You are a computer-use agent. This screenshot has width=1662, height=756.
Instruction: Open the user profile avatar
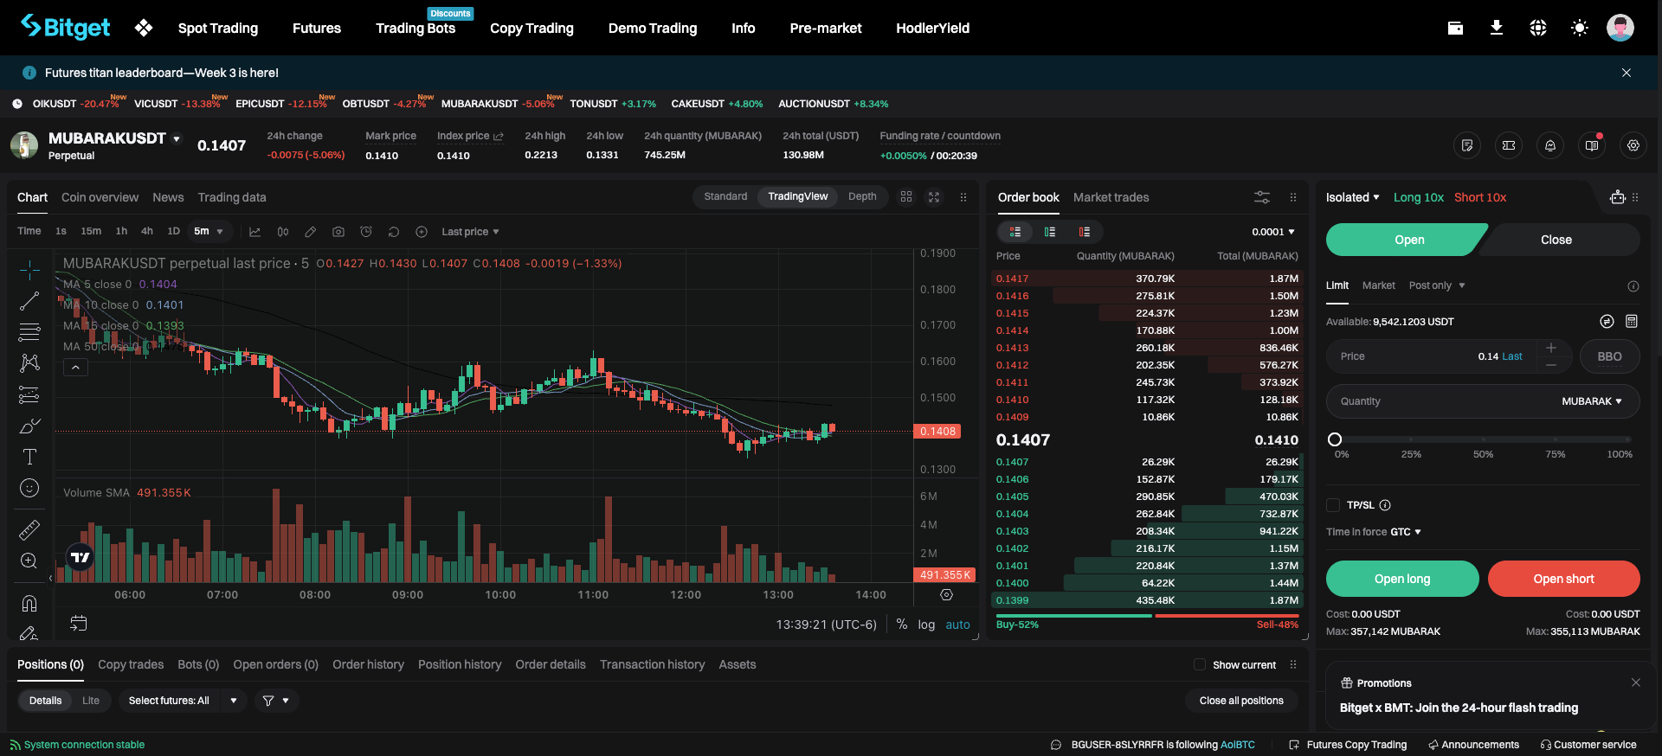(x=1620, y=28)
